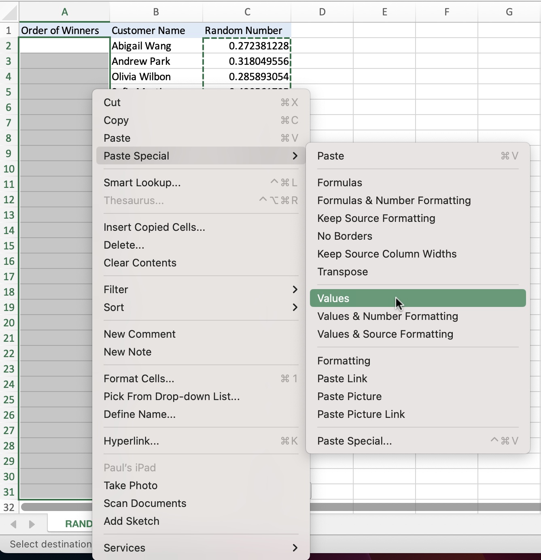541x560 pixels.
Task: Select Scan Documents option
Action: pos(201,503)
